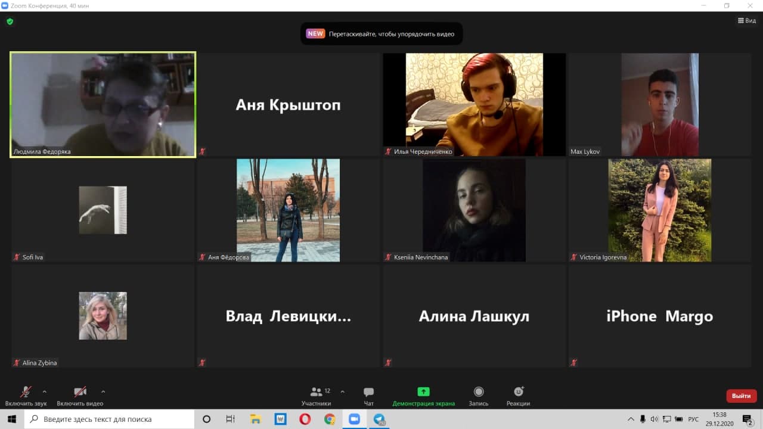763x429 pixels.
Task: Select Victoria Igorevna's tile
Action: [660, 210]
